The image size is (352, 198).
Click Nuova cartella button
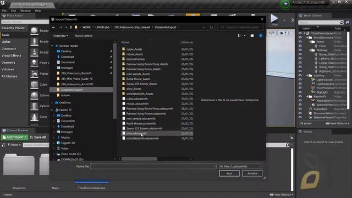tap(83, 36)
